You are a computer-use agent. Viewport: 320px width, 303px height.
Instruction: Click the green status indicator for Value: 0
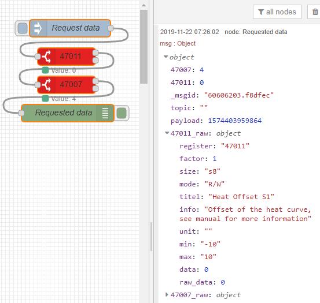(x=45, y=70)
